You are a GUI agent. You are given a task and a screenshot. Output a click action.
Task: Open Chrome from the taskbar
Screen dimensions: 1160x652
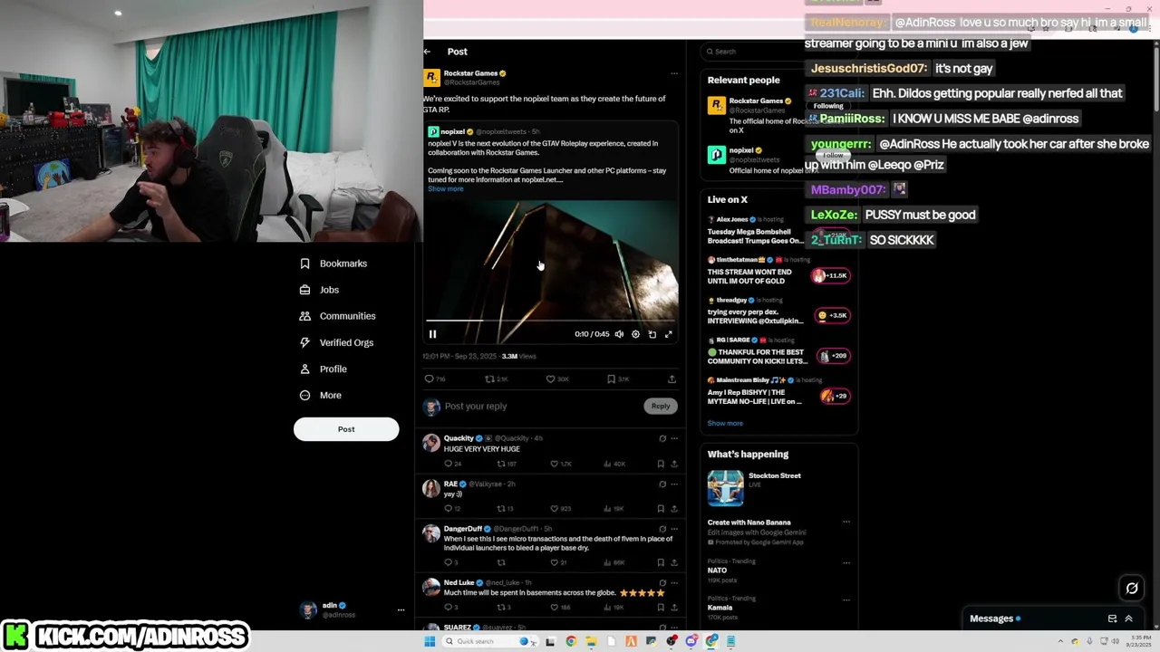pyautogui.click(x=571, y=641)
